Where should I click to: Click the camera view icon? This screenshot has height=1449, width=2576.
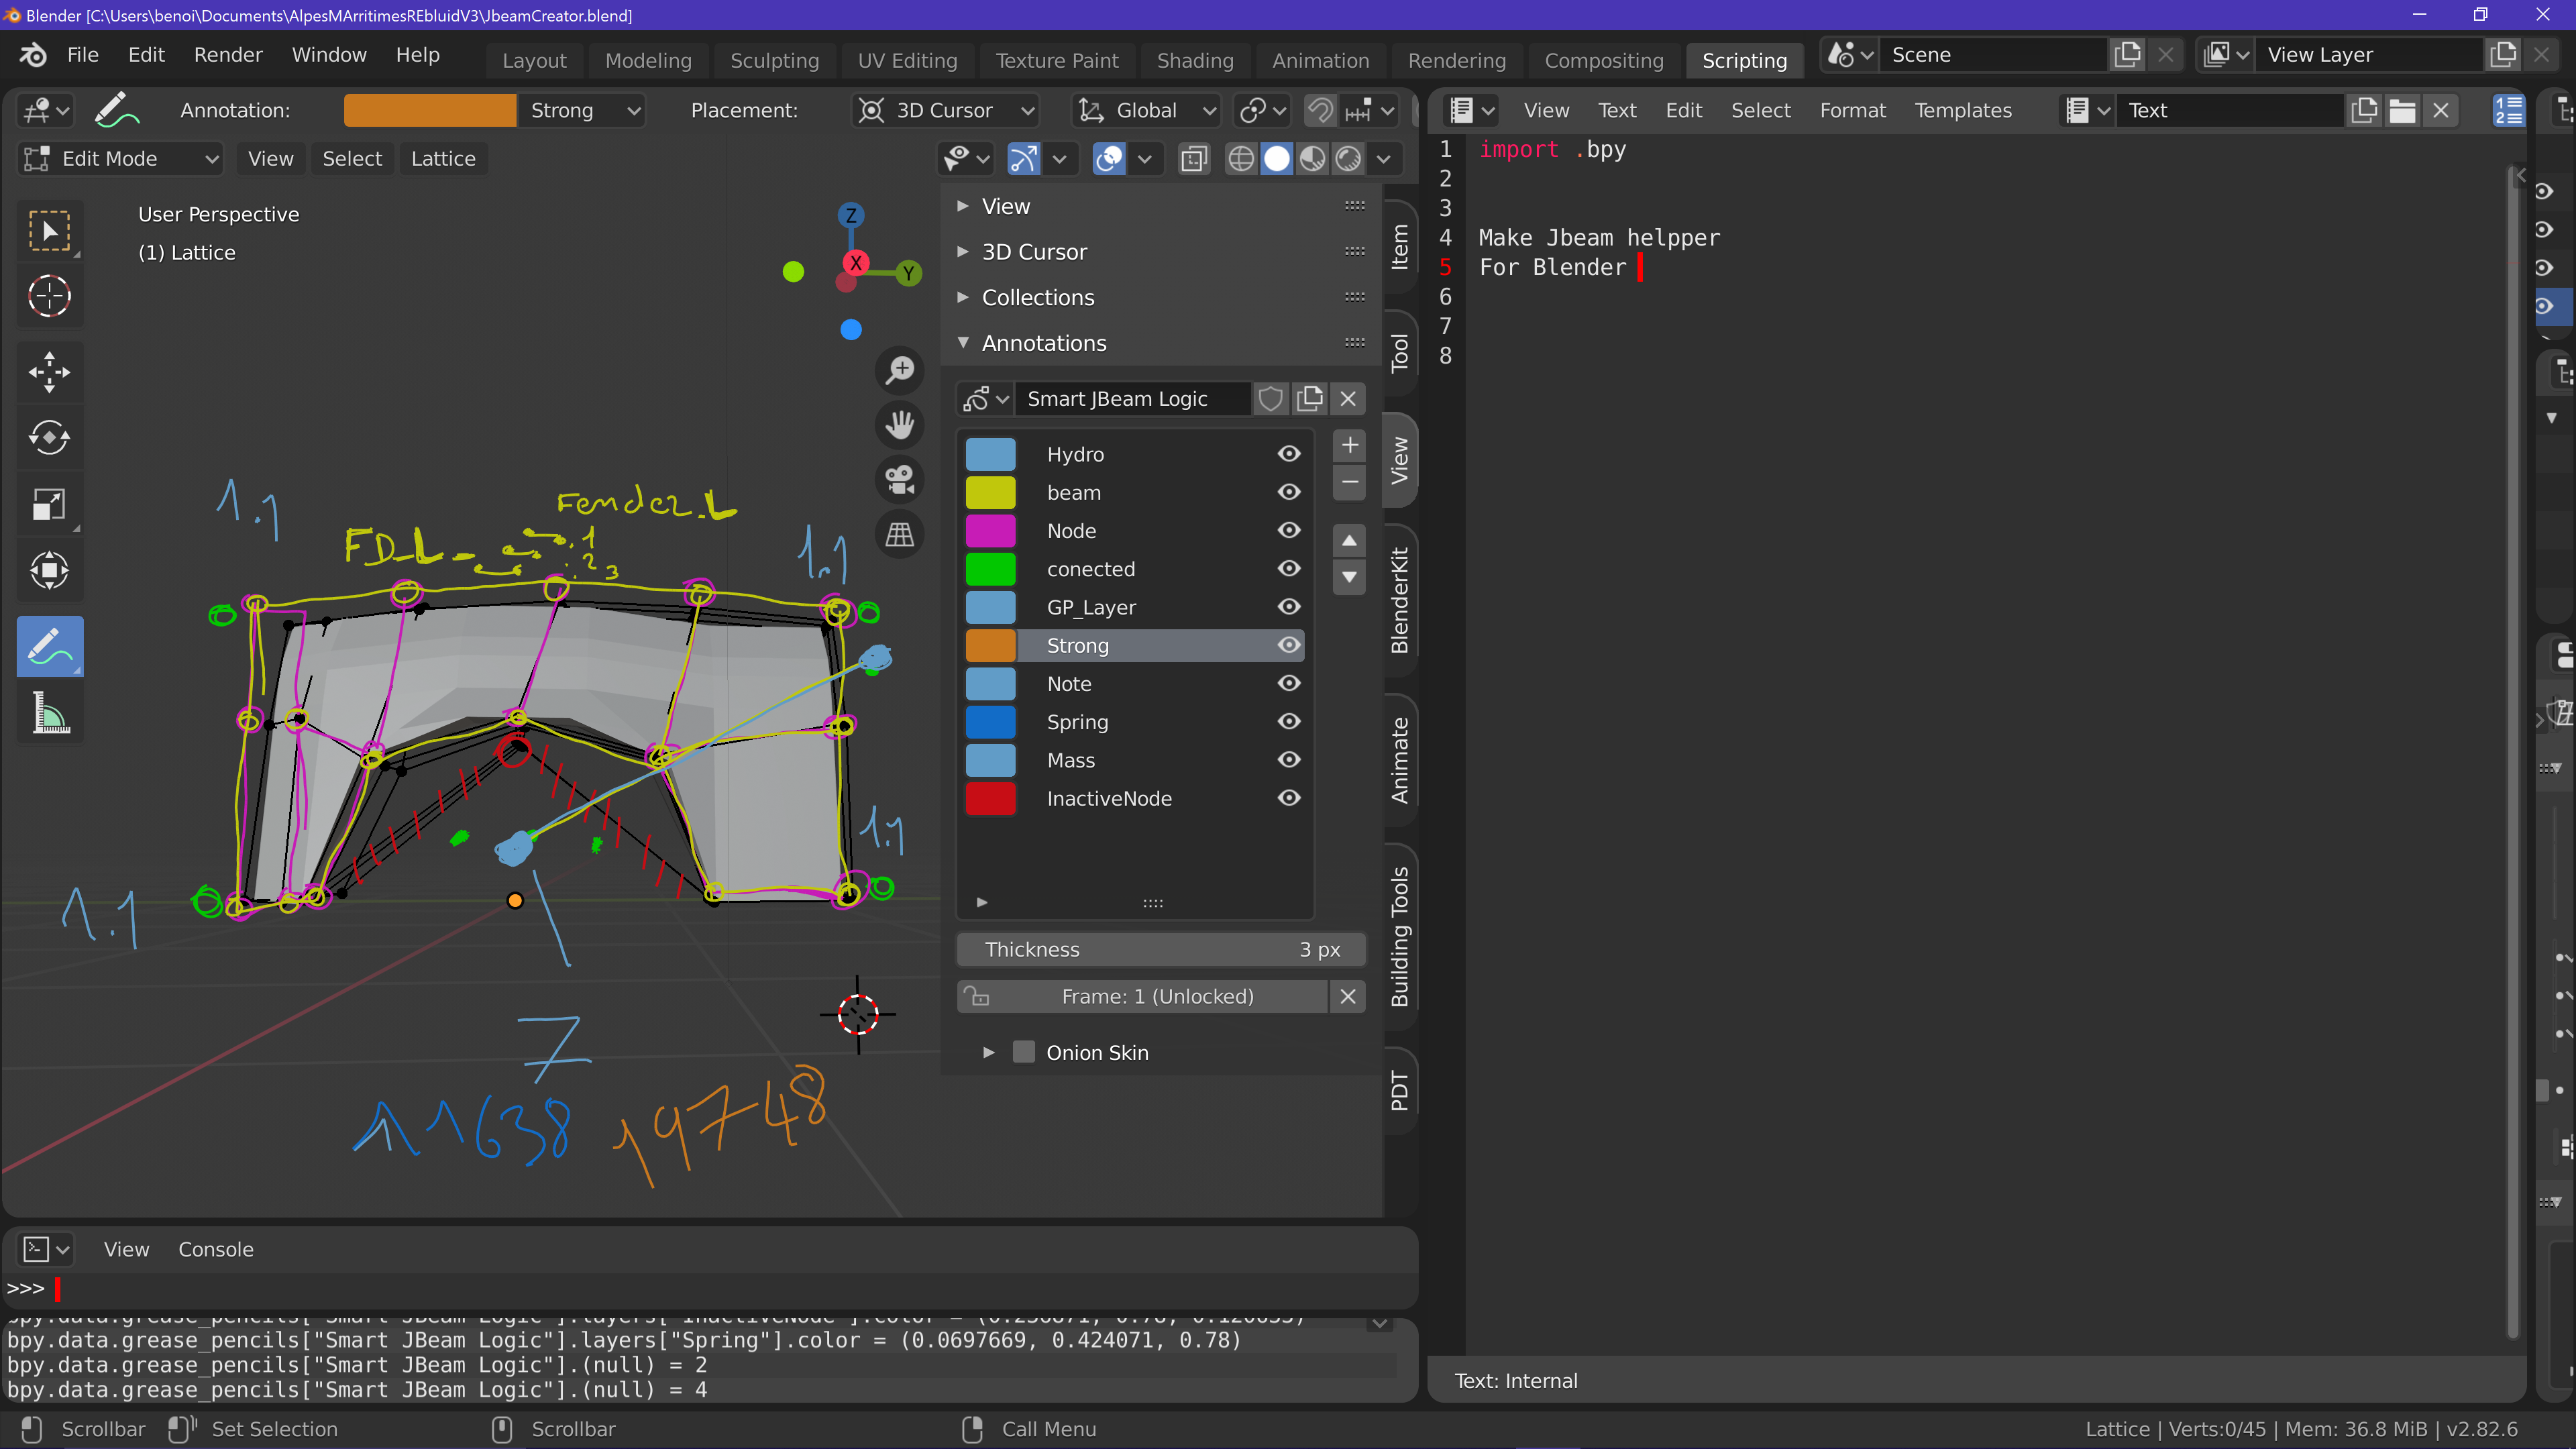pos(899,479)
